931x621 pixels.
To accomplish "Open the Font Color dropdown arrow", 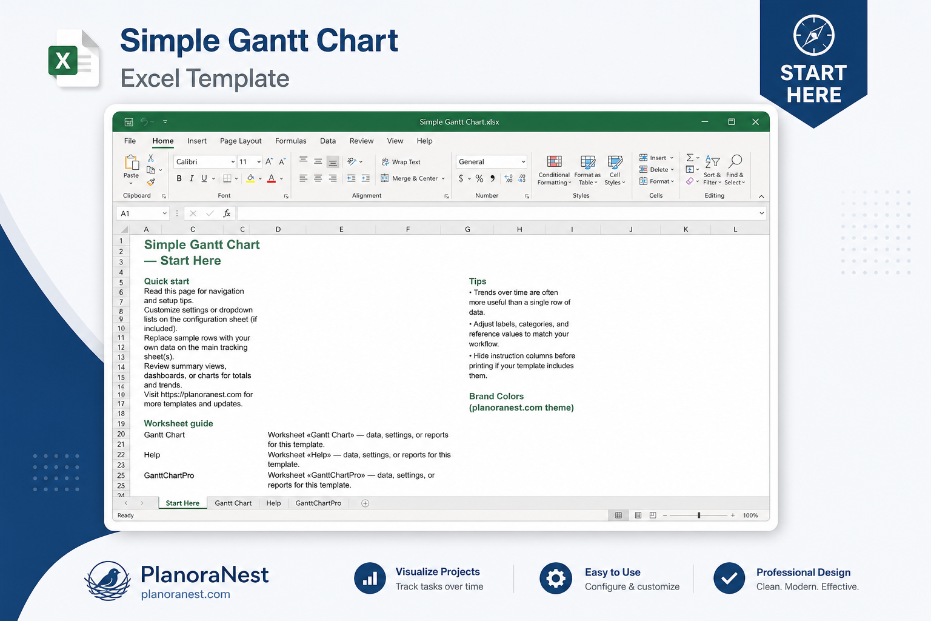I will point(281,179).
